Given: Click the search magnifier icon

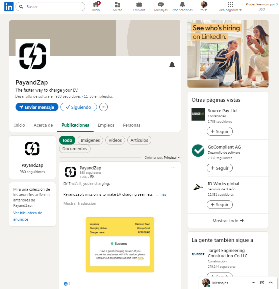Looking at the screenshot, I should tap(21, 7).
